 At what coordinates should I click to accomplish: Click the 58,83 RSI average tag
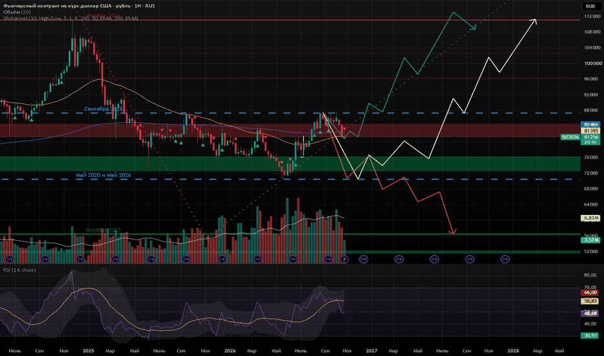click(x=590, y=301)
